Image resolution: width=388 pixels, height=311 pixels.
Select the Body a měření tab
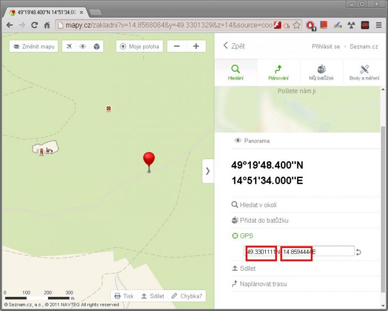point(364,72)
